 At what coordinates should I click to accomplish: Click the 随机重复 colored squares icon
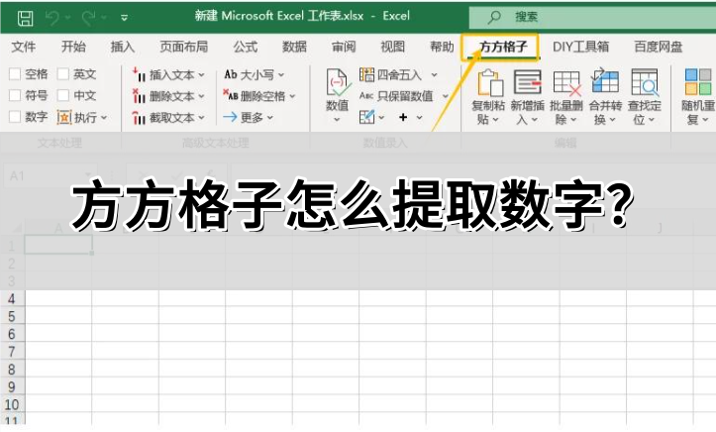tap(698, 81)
